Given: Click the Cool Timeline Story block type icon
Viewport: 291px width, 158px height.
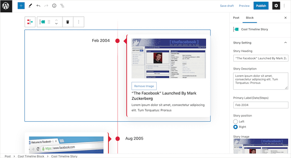Looking at the screenshot, I should 42,22.
